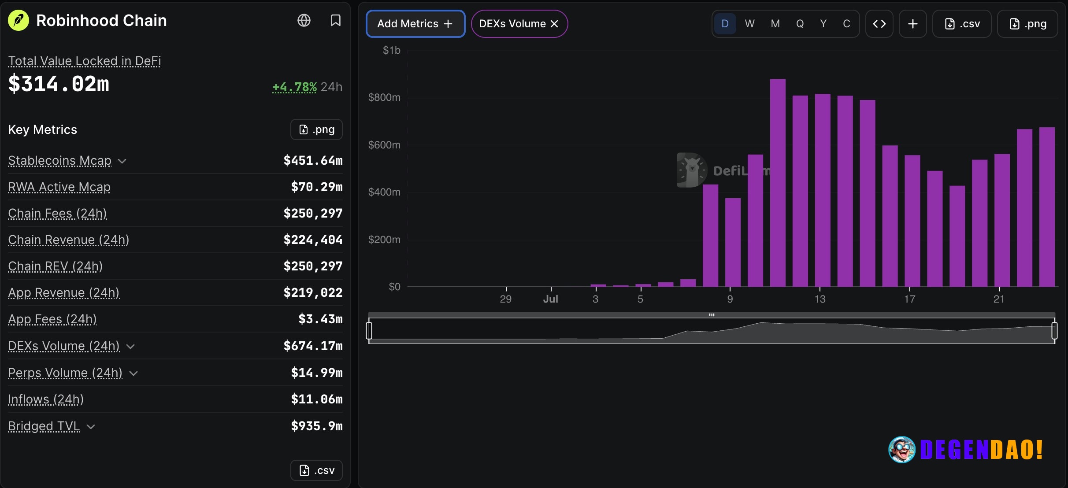Switch chart to quarterly (Q) interval

click(x=800, y=24)
